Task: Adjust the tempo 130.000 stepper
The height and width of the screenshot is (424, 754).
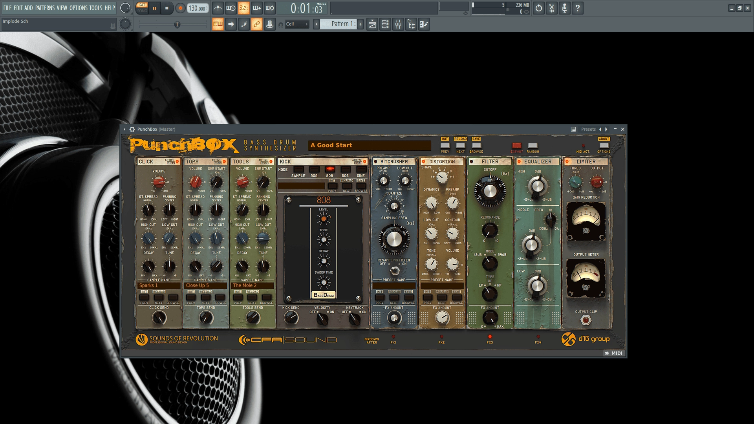Action: tap(198, 8)
